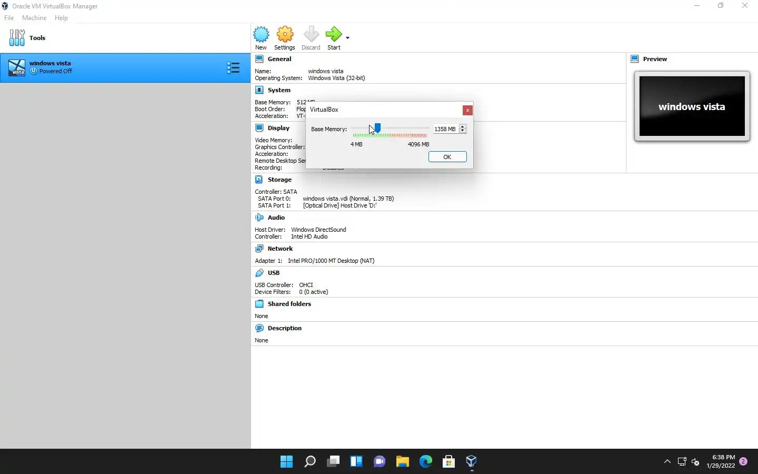Open the Machine menu
Viewport: 758px width, 474px height.
34,18
